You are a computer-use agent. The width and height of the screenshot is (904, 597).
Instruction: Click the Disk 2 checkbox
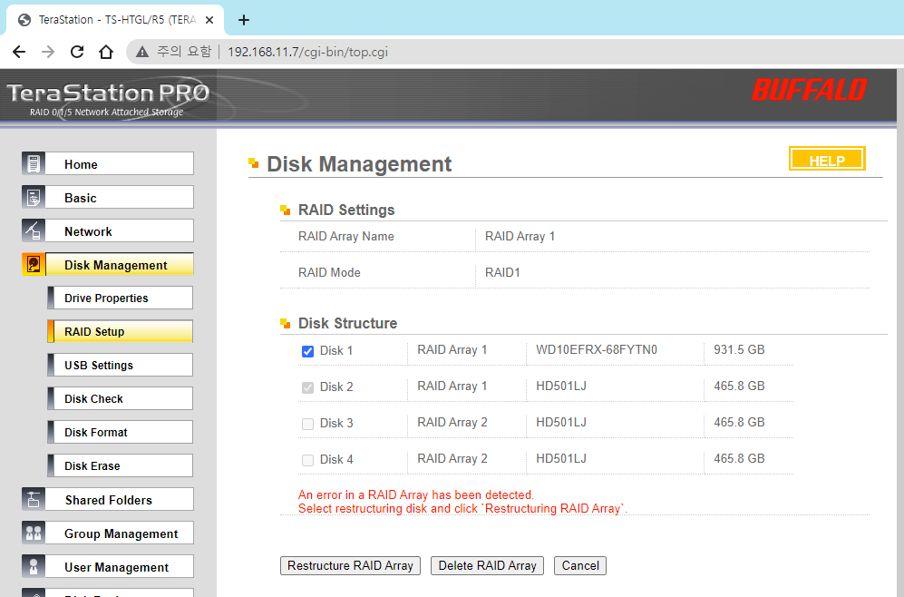(x=308, y=387)
